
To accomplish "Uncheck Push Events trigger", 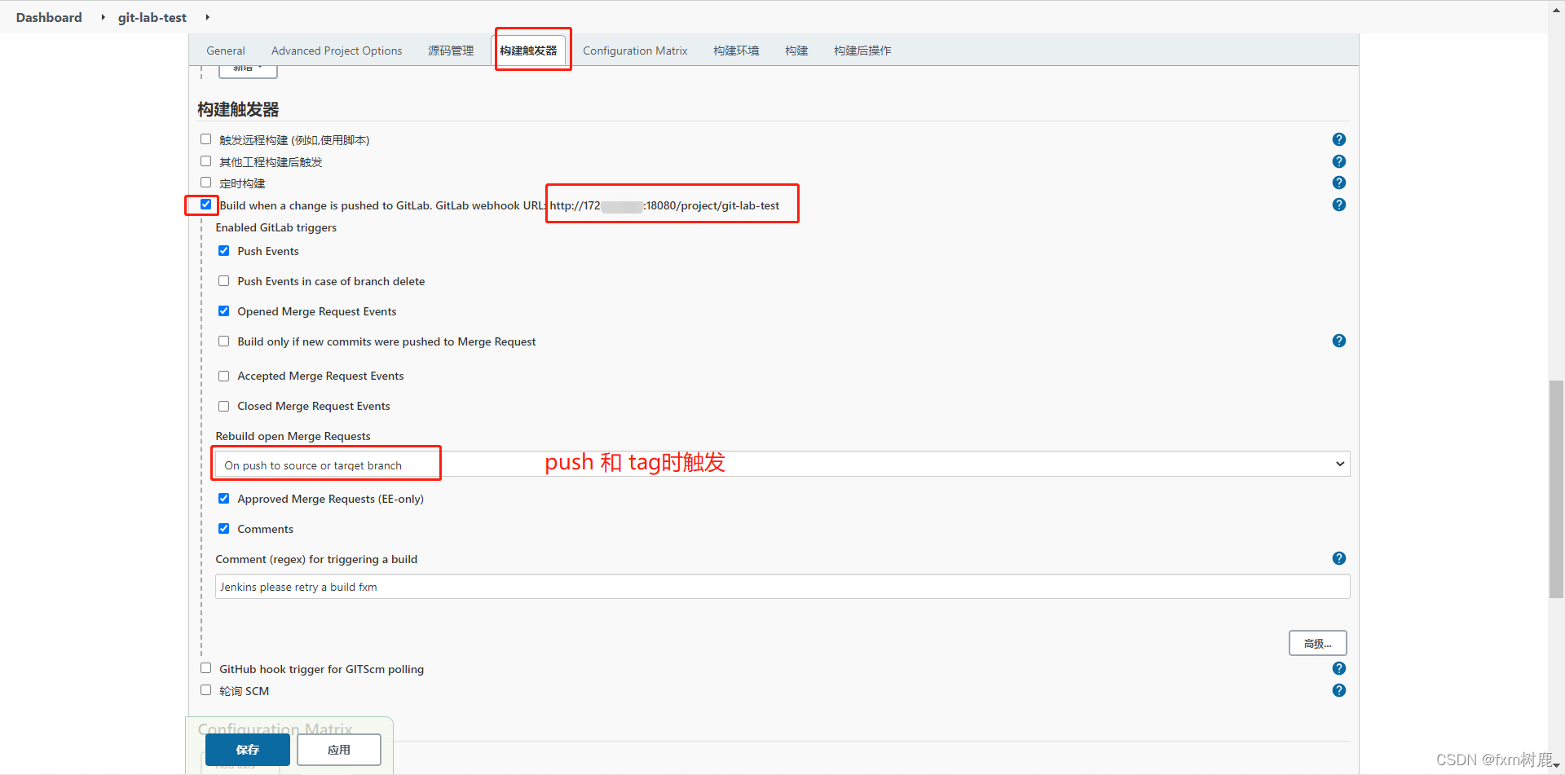I will pyautogui.click(x=223, y=251).
